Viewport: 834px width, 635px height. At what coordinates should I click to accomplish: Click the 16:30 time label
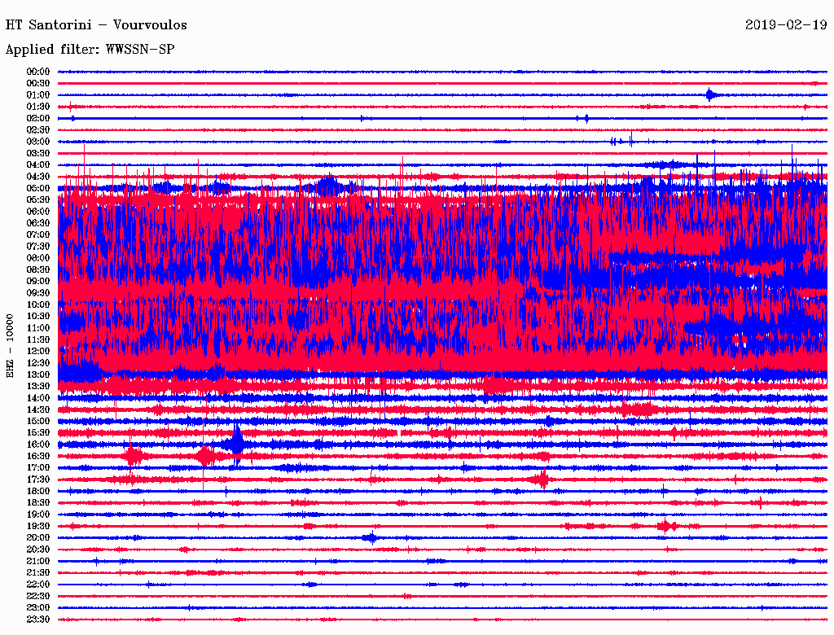click(38, 457)
